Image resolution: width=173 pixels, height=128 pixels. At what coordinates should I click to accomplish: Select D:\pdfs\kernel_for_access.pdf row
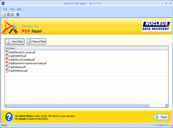86,52
